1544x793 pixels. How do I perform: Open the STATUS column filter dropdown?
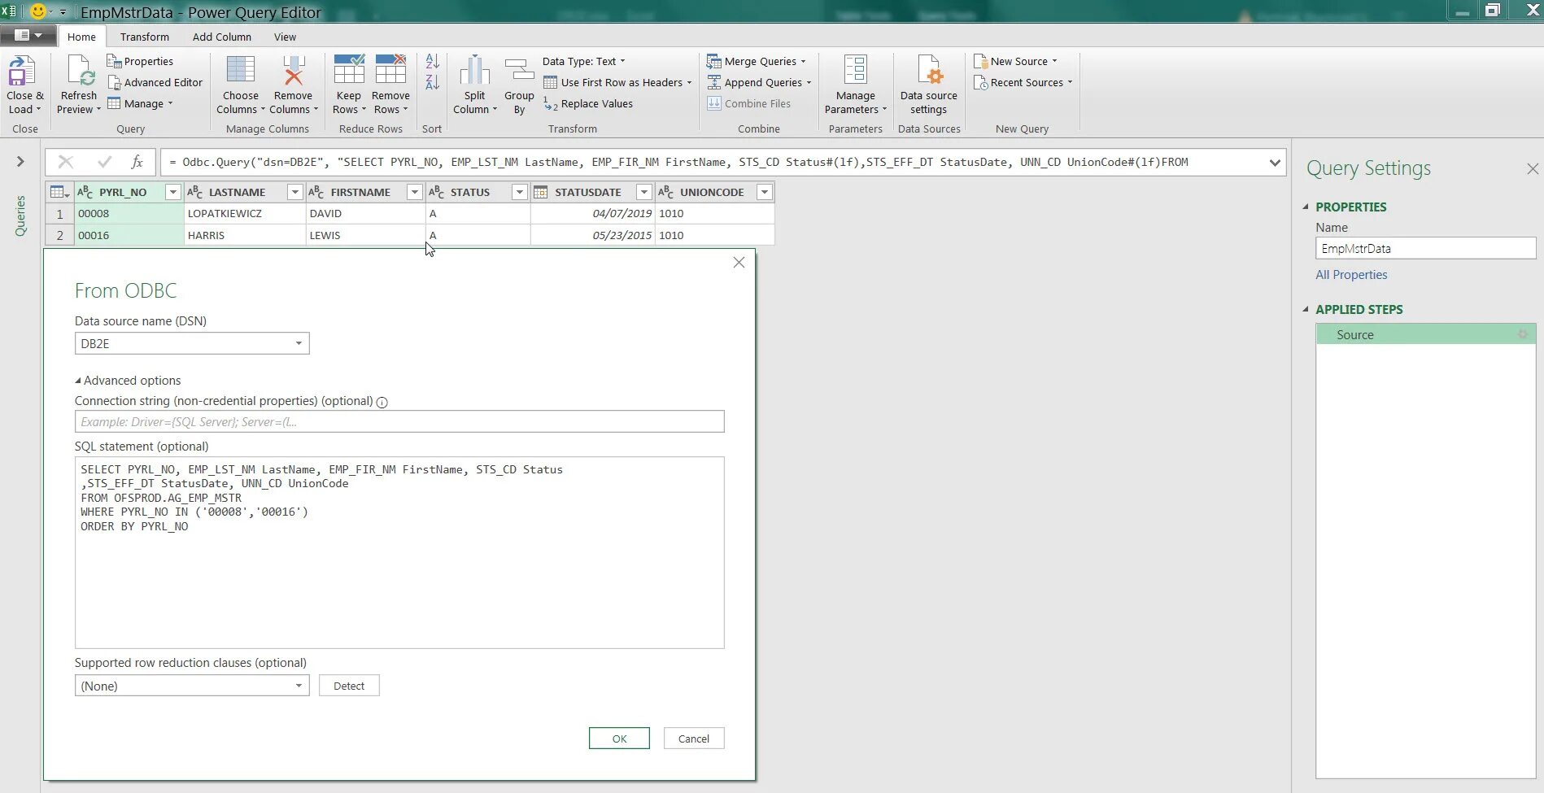pos(519,192)
